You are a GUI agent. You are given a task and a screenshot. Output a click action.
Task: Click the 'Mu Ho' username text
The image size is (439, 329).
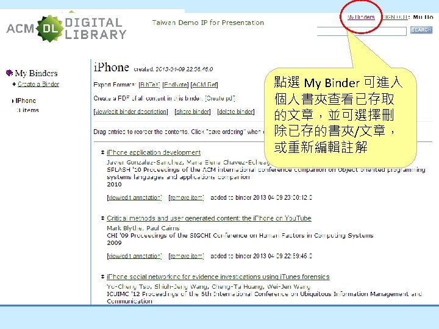(423, 17)
